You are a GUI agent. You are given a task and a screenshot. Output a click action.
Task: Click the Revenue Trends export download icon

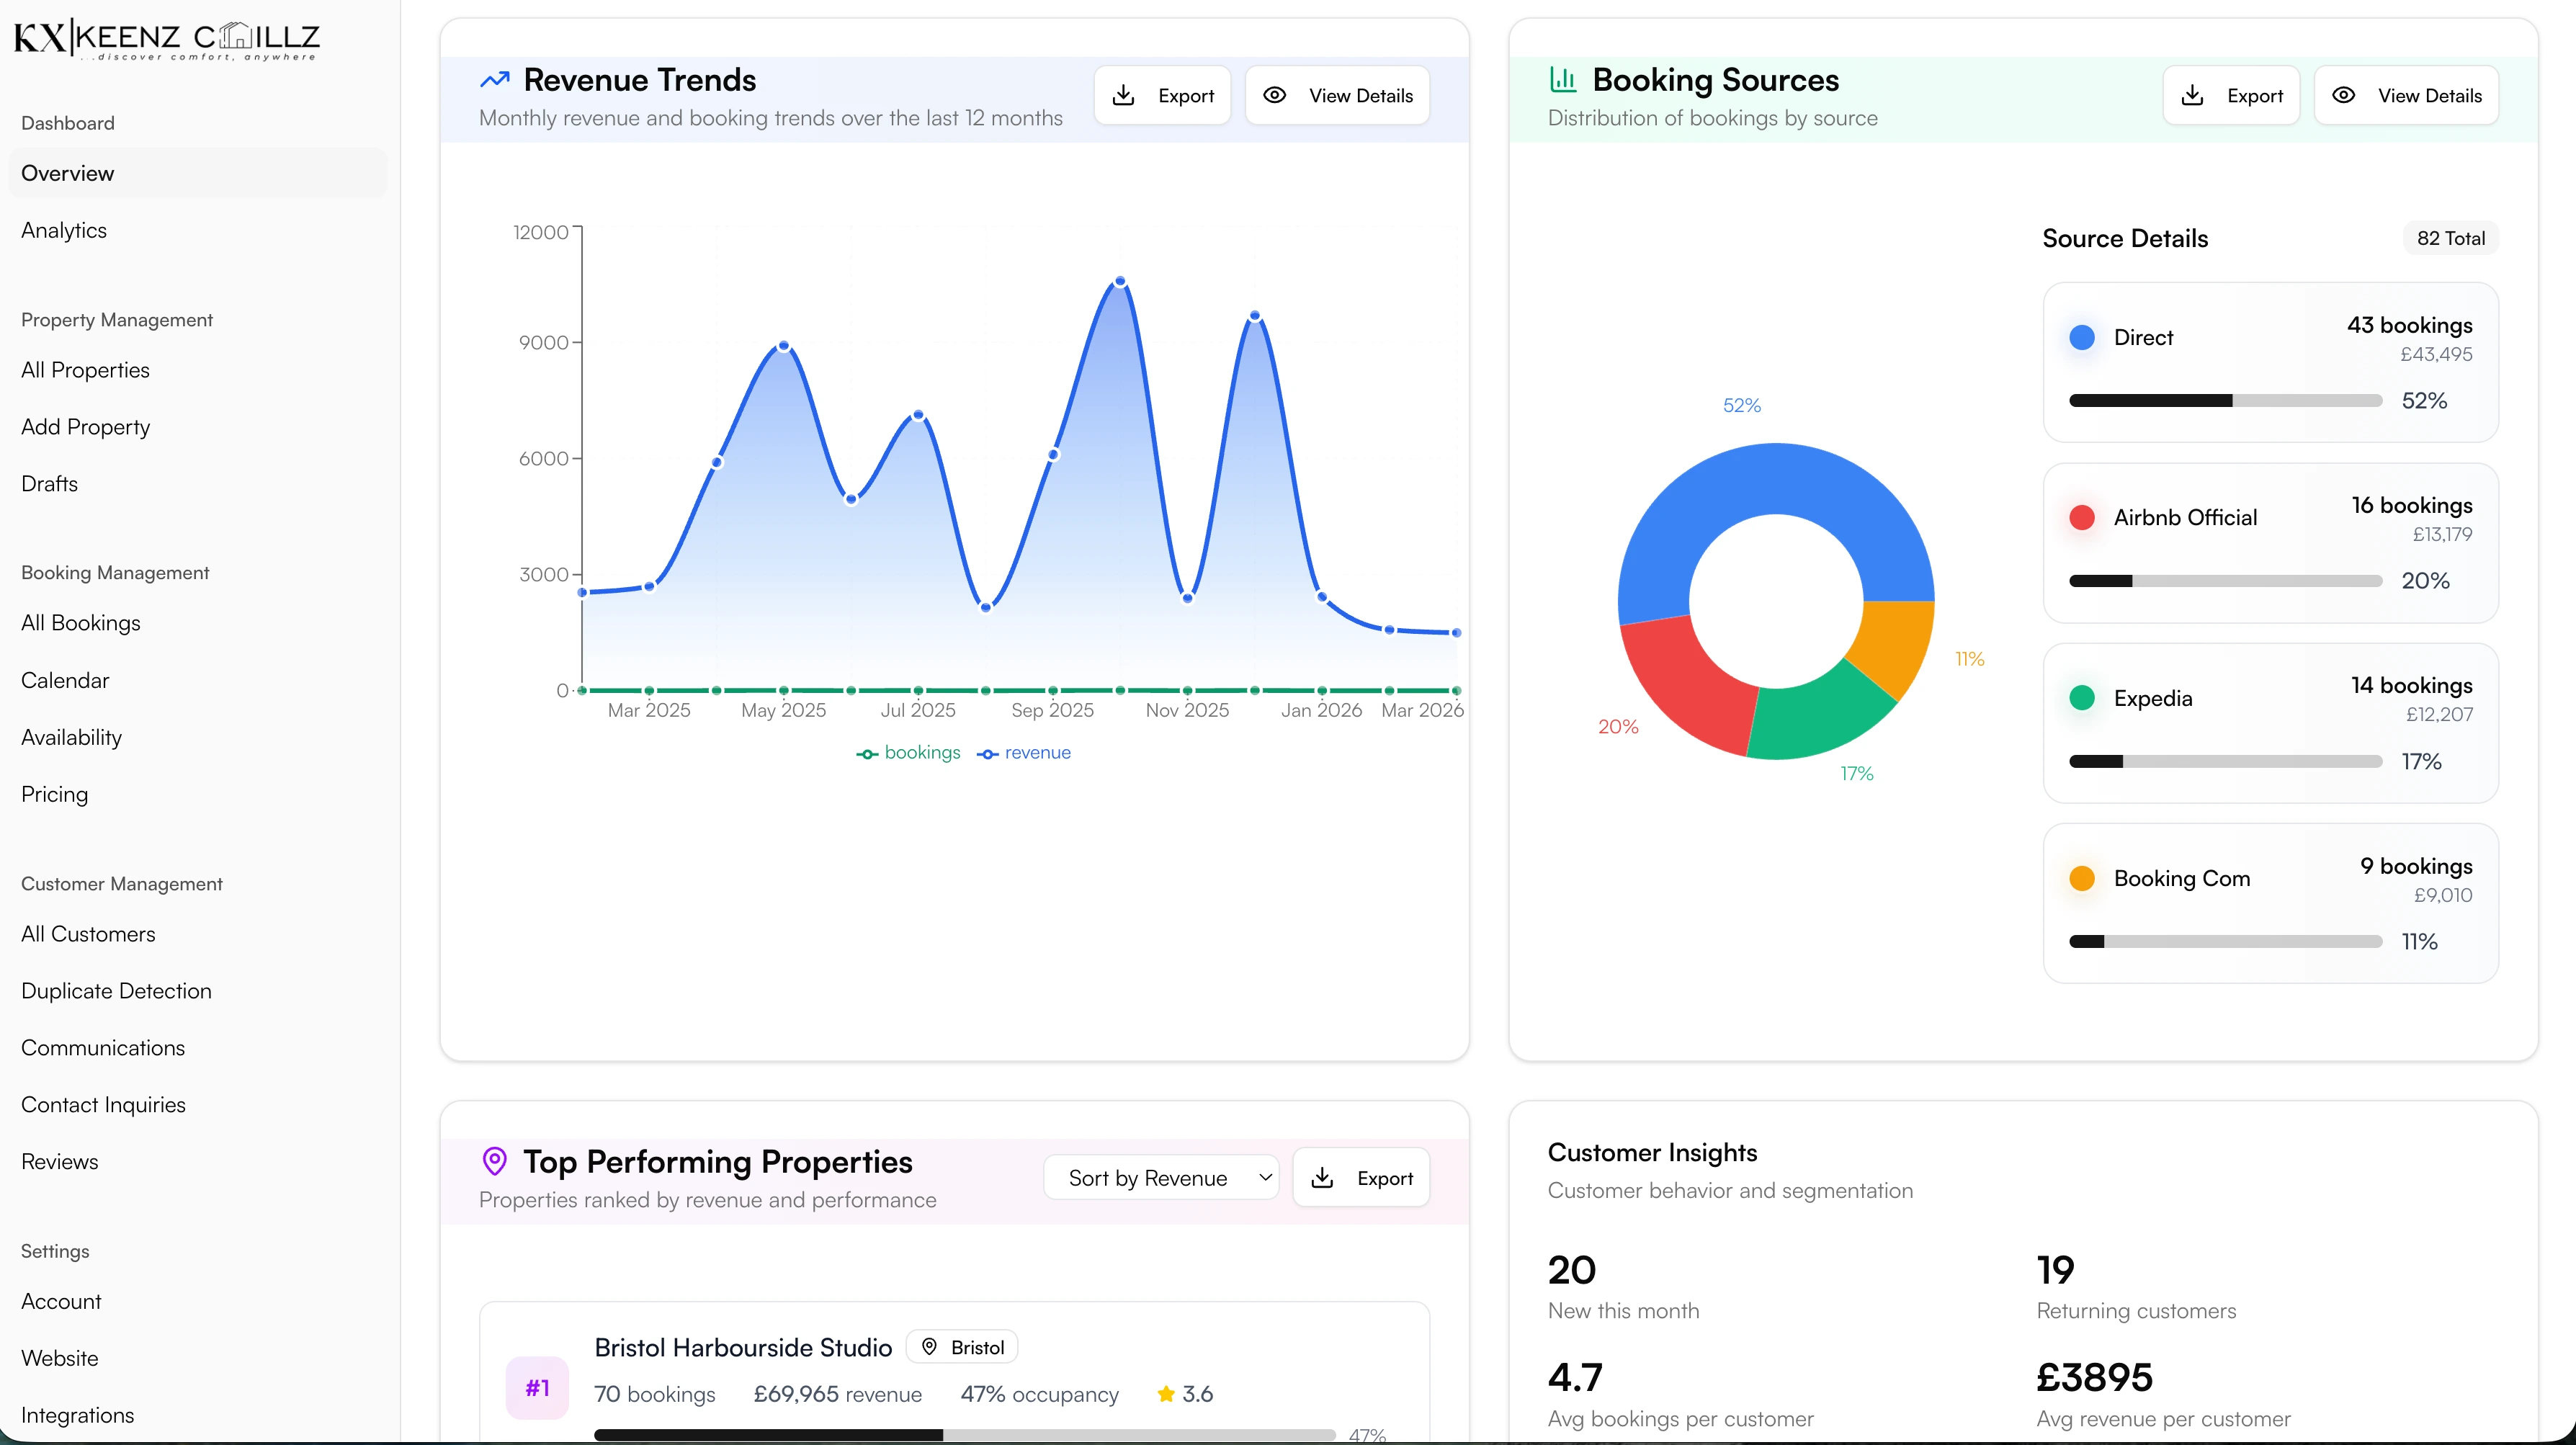click(1123, 95)
